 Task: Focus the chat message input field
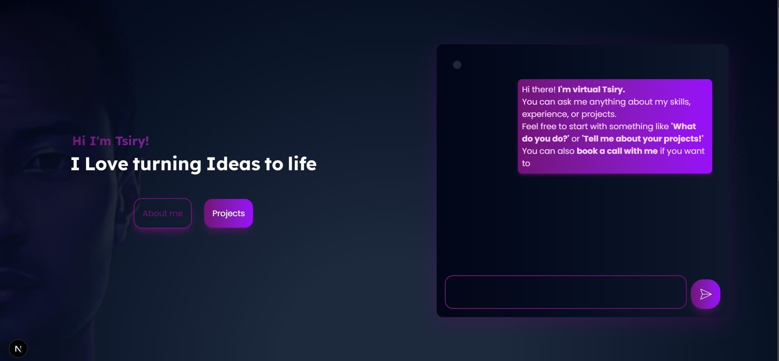point(566,292)
